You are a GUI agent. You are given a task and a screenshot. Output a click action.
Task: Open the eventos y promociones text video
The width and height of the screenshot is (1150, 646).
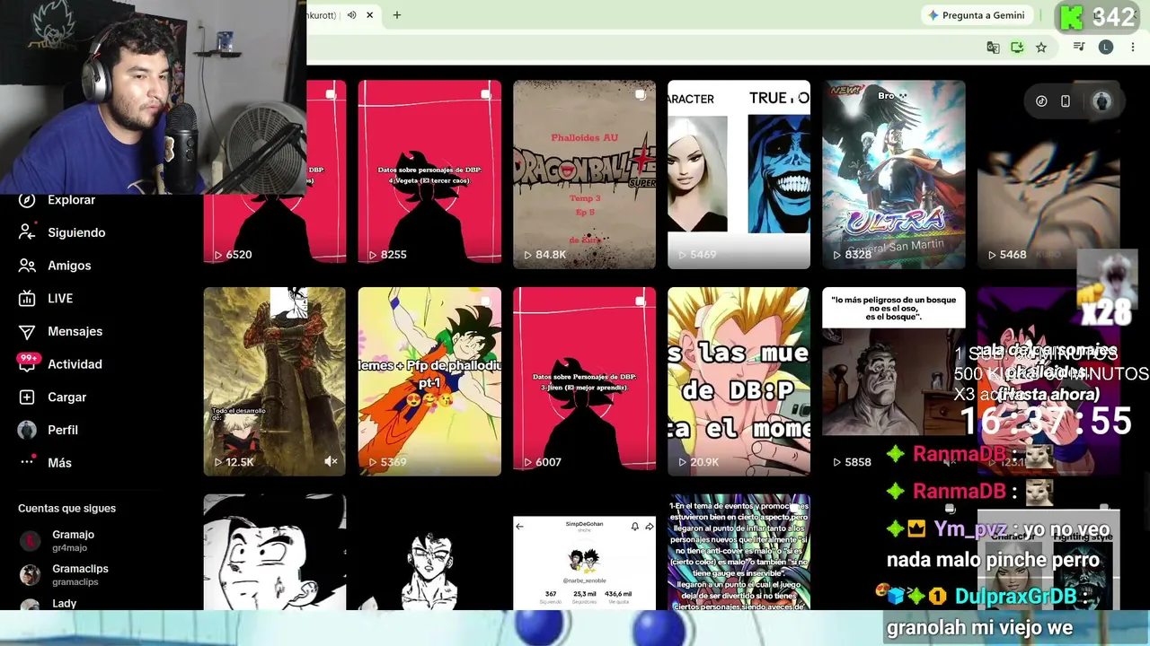tap(739, 552)
